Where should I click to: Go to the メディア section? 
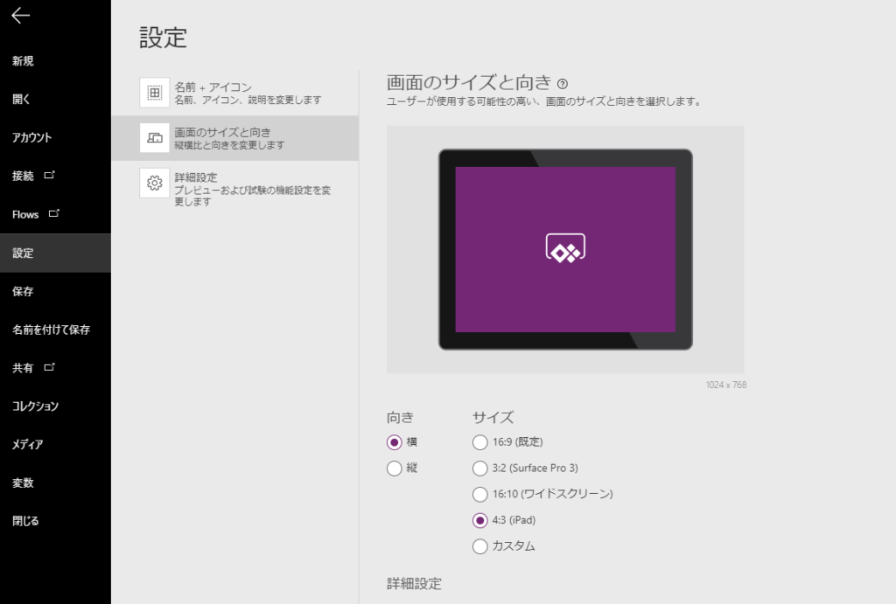(28, 444)
